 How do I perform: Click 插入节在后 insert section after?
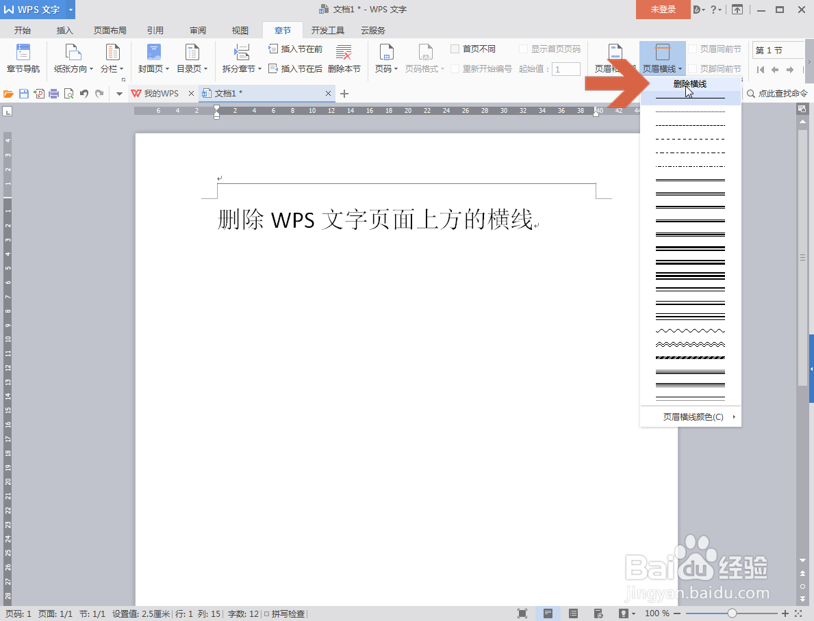pyautogui.click(x=295, y=68)
